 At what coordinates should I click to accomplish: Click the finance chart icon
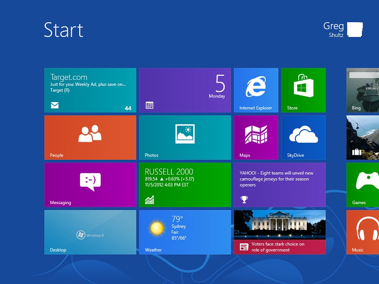point(149,199)
